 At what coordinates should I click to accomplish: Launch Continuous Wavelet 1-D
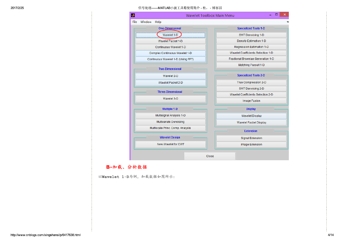(x=170, y=47)
